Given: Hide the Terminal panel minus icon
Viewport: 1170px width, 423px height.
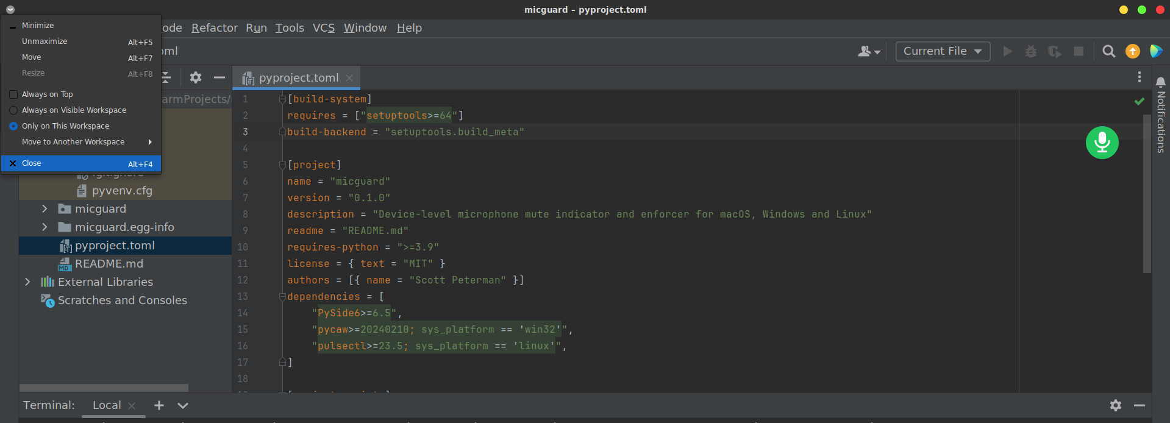Looking at the screenshot, I should (x=1139, y=405).
